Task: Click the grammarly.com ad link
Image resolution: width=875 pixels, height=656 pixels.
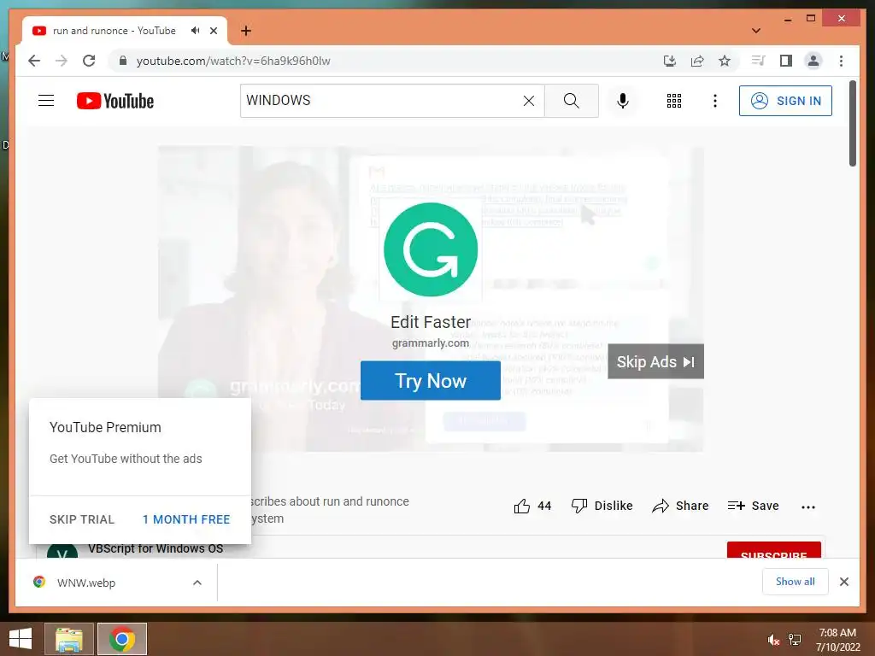Action: point(431,343)
